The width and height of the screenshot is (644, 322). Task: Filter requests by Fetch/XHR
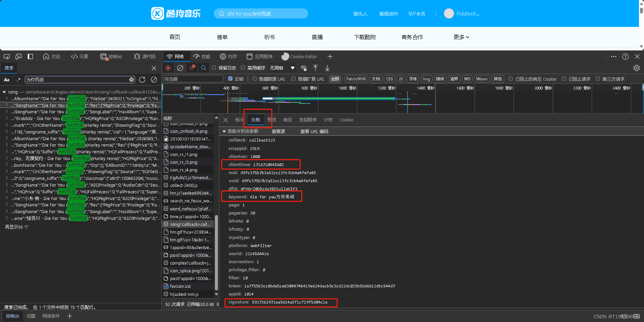click(x=356, y=79)
